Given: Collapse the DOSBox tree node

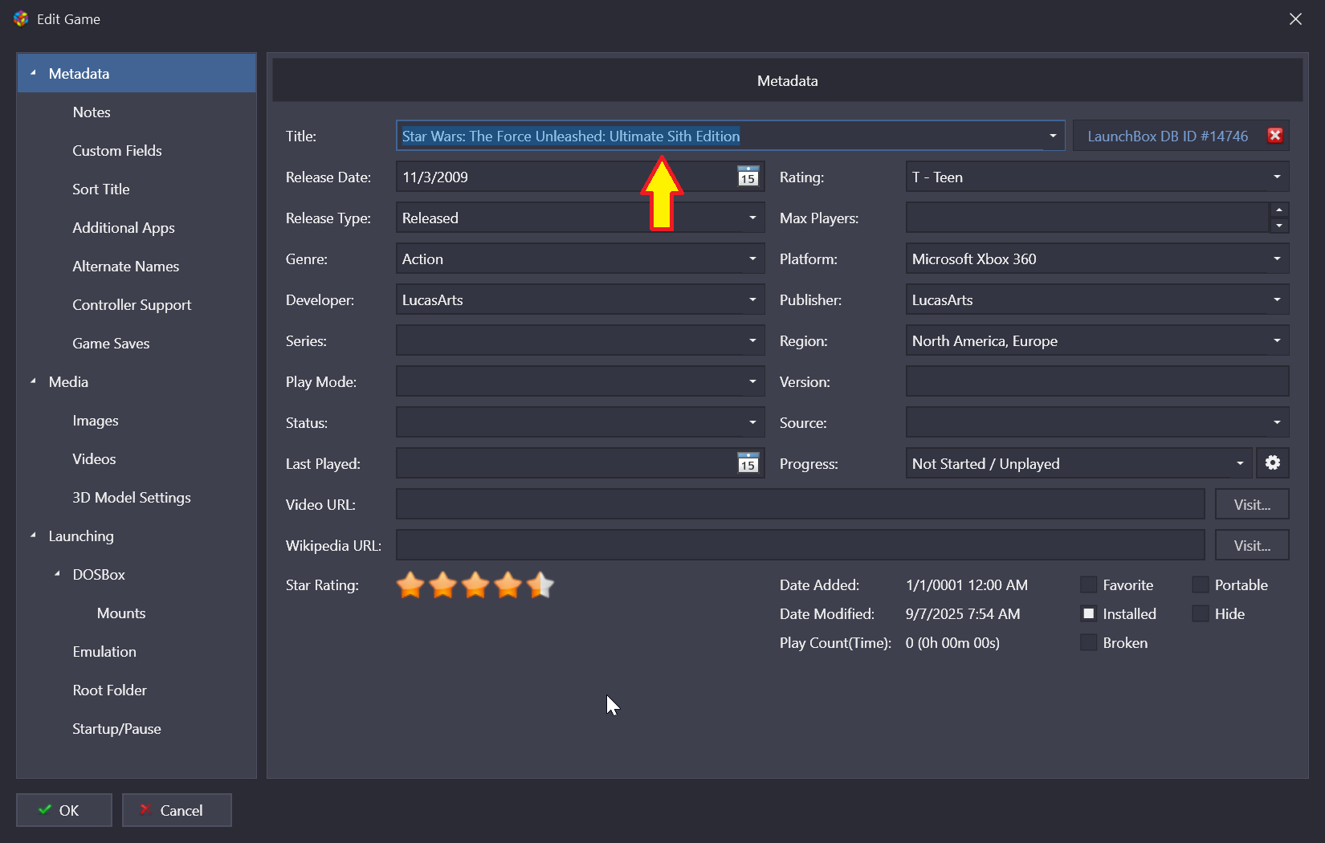Looking at the screenshot, I should pyautogui.click(x=57, y=574).
